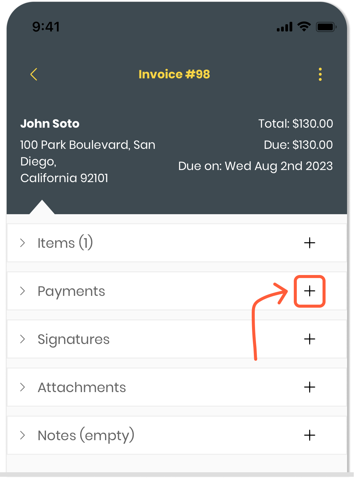354x478 pixels.
Task: Go back using the yellow arrow
Action: (34, 74)
